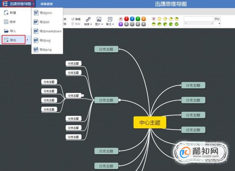Image resolution: width=235 pixels, height=171 pixels.
Task: Open the 备注 dropdown arrow
Action: click(x=113, y=24)
